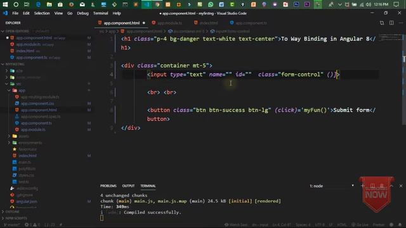Open the File menu
The height and width of the screenshot is (228, 406).
pos(15,13)
